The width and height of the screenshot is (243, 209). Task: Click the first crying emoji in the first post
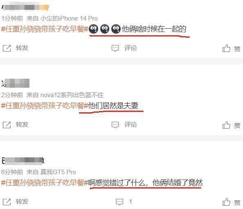click(93, 29)
